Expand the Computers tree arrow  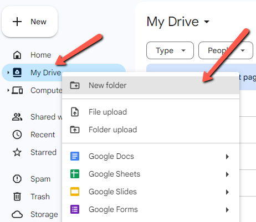pyautogui.click(x=8, y=90)
